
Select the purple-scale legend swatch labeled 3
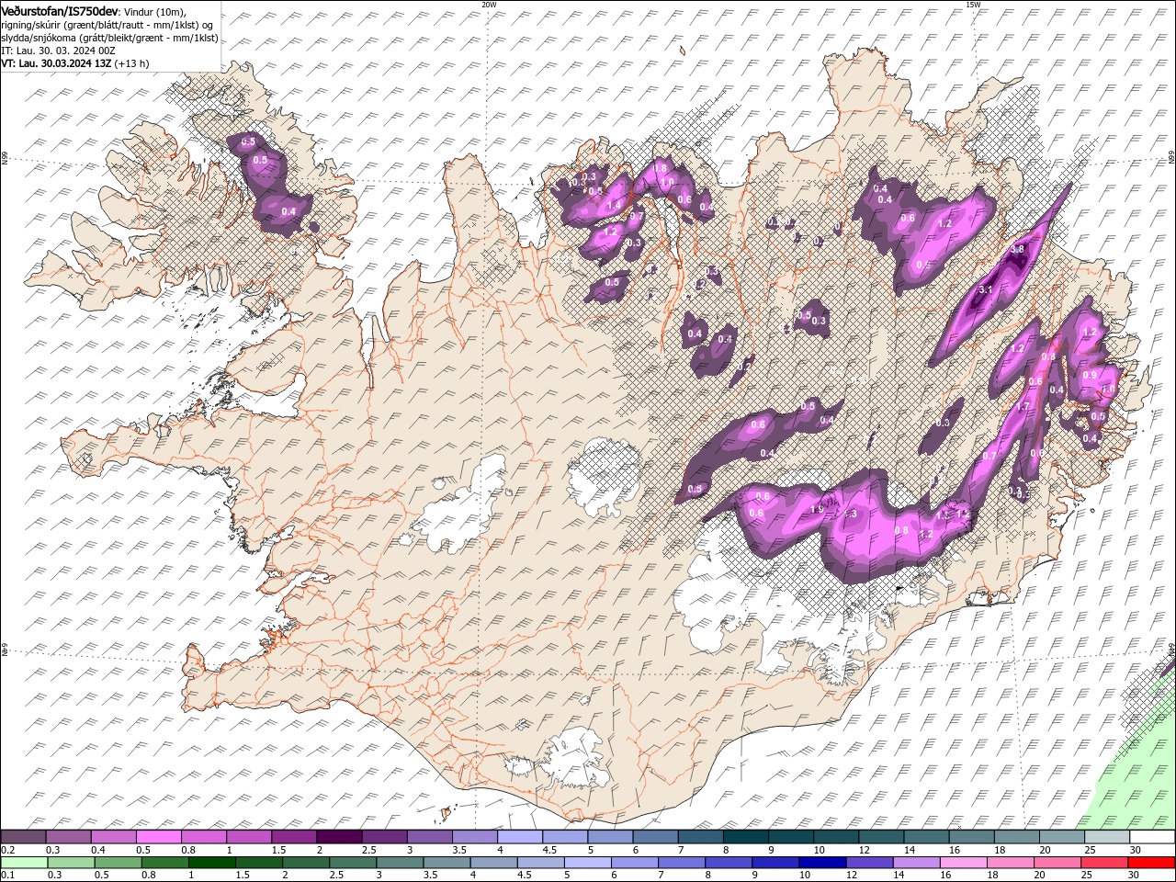(429, 836)
